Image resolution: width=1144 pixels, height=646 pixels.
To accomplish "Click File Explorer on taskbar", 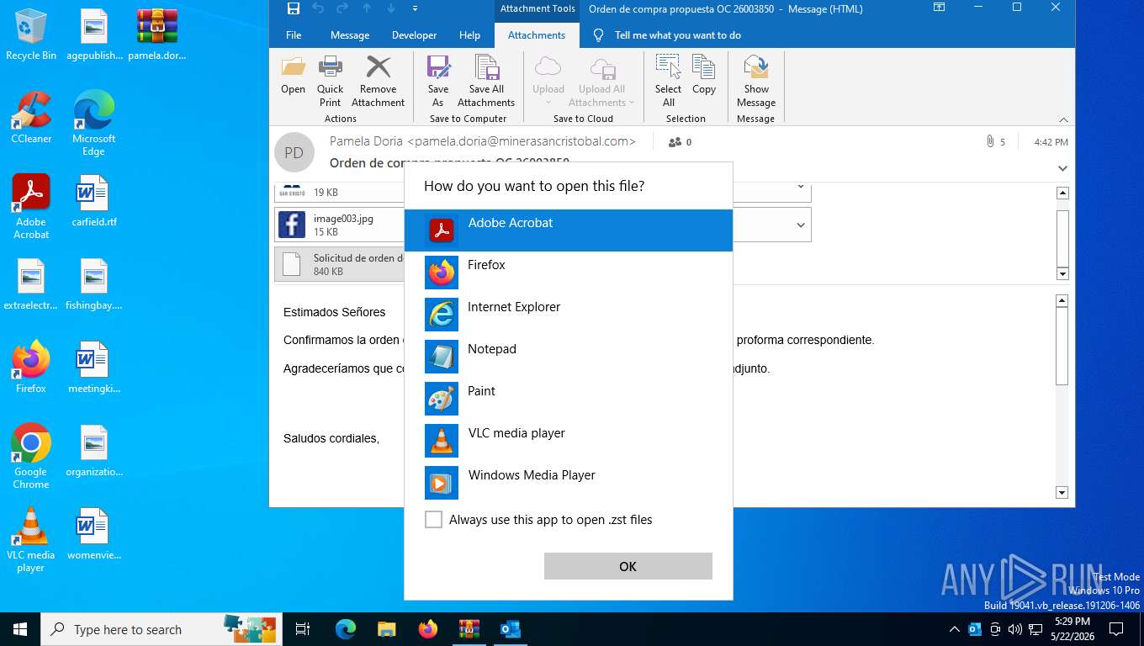I will click(x=387, y=629).
